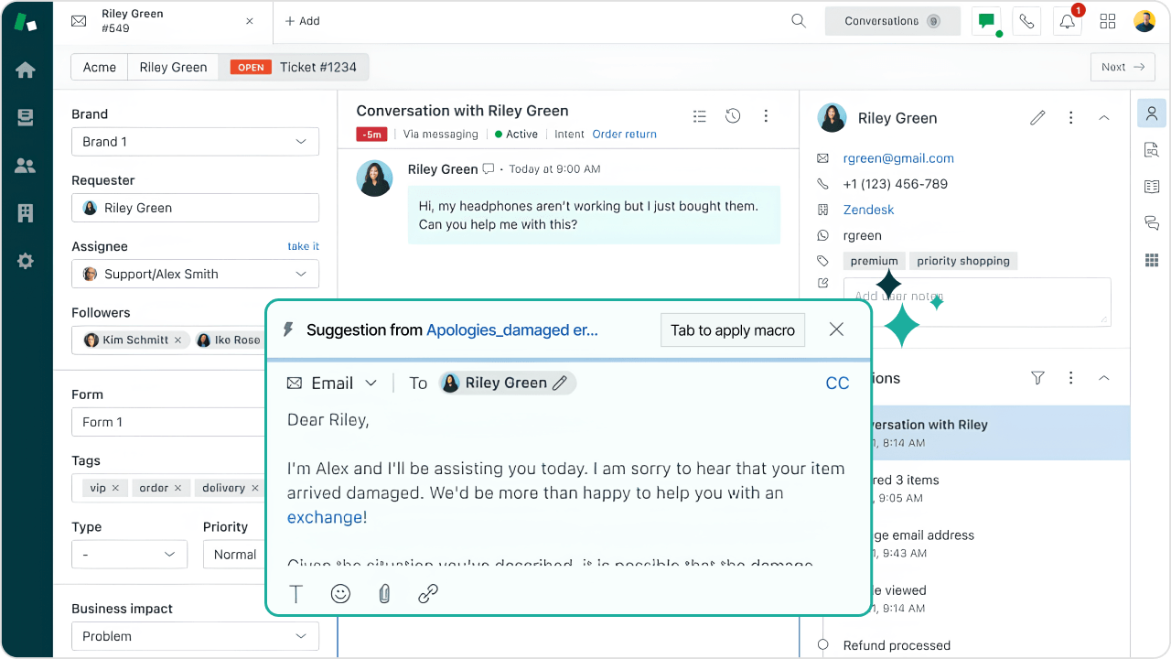Open the Email channel dropdown
The width and height of the screenshot is (1171, 659).
point(332,384)
